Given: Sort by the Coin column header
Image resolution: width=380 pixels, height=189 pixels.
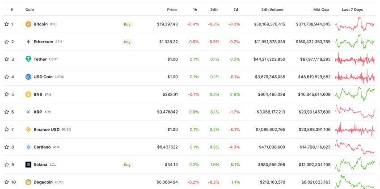Looking at the screenshot, I should coord(30,10).
